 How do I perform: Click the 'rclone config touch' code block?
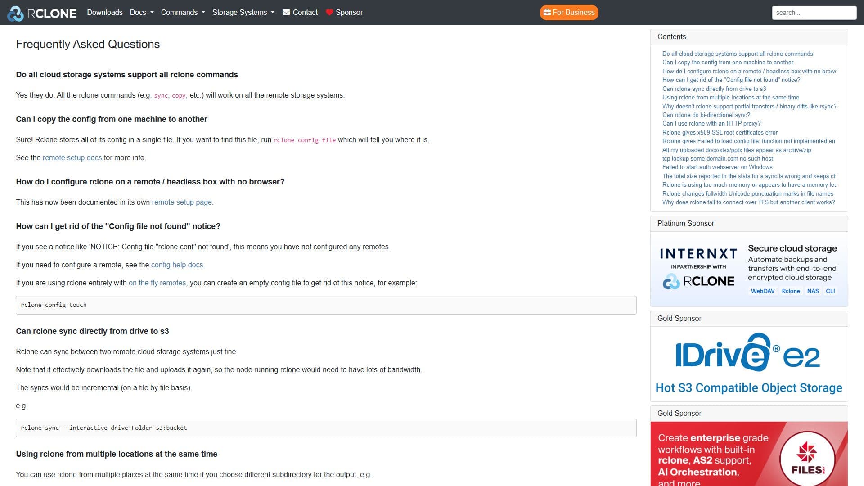click(326, 305)
